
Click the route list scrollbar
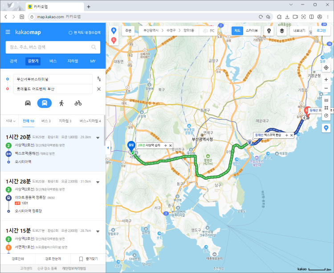(104, 131)
